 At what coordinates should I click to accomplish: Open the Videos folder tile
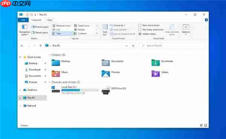pos(160,74)
